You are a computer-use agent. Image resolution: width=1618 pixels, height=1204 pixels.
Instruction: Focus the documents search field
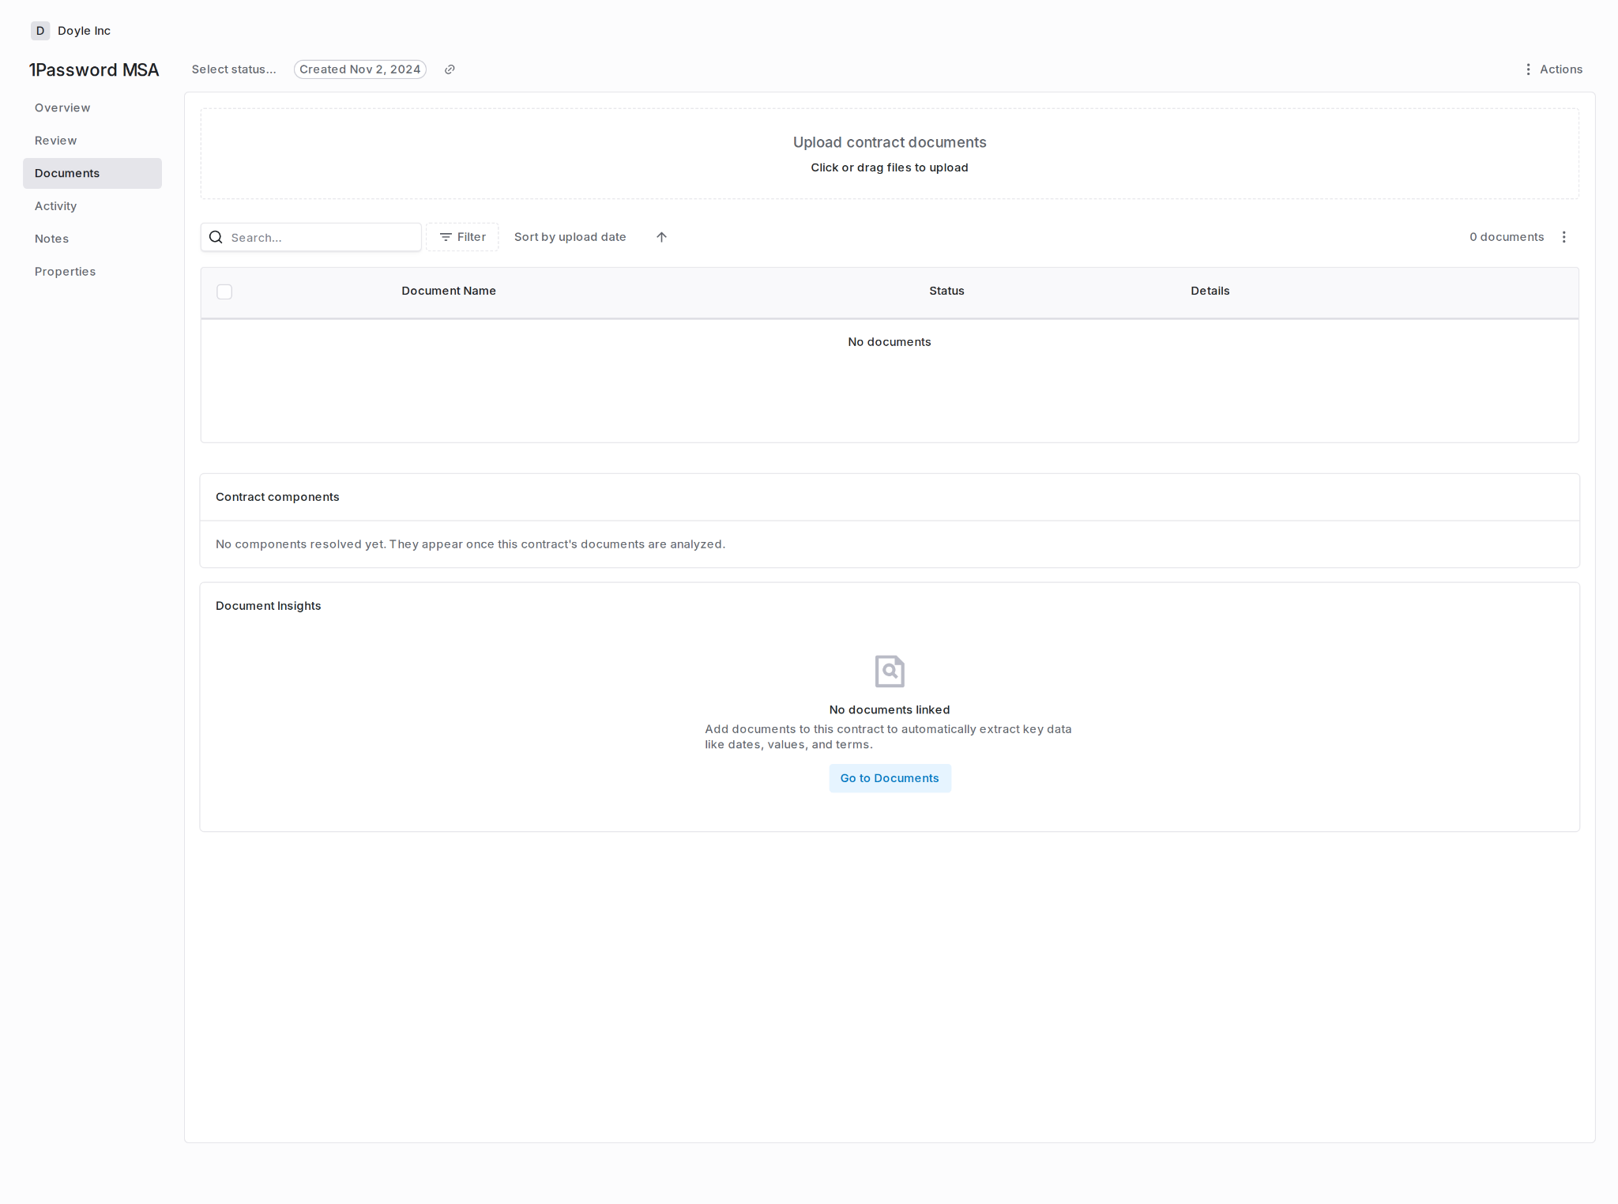point(311,237)
